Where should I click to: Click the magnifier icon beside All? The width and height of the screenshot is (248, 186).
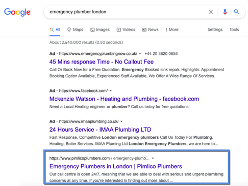click(x=52, y=29)
